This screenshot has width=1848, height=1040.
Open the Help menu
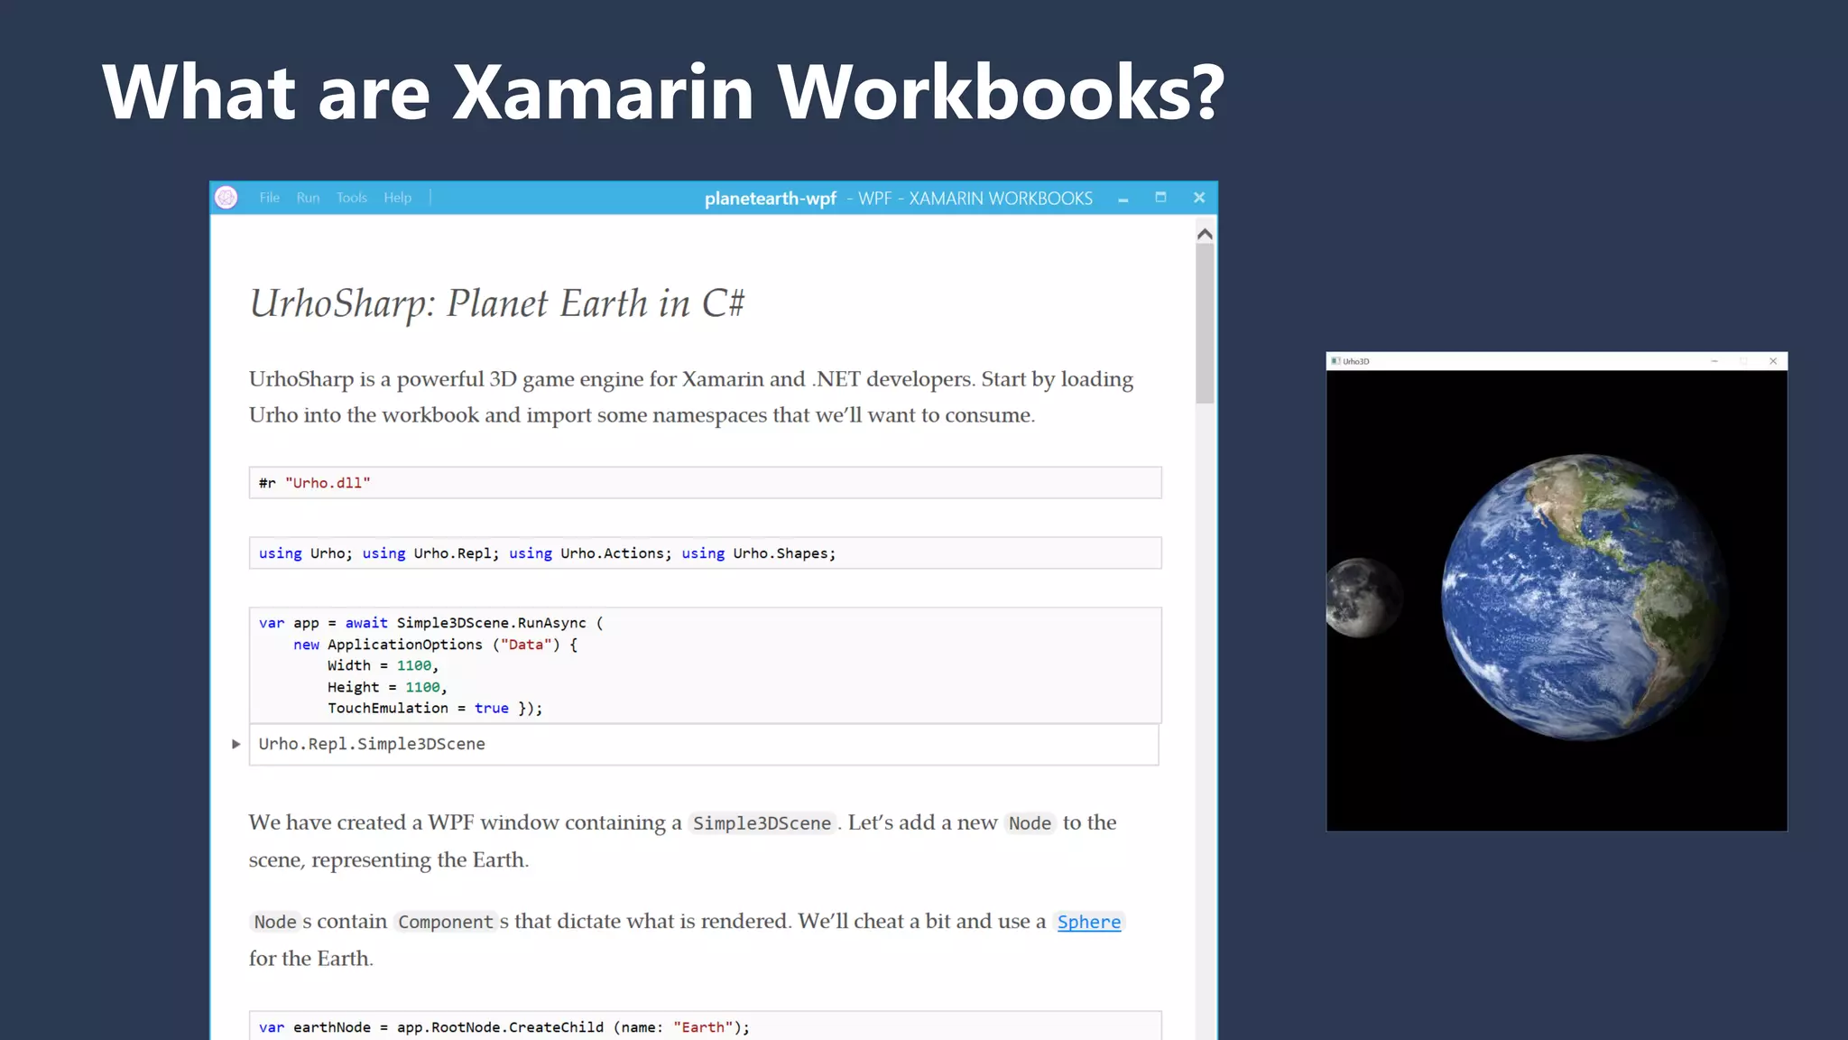point(397,198)
